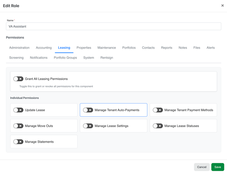Open the Administration permissions tab

(19, 48)
